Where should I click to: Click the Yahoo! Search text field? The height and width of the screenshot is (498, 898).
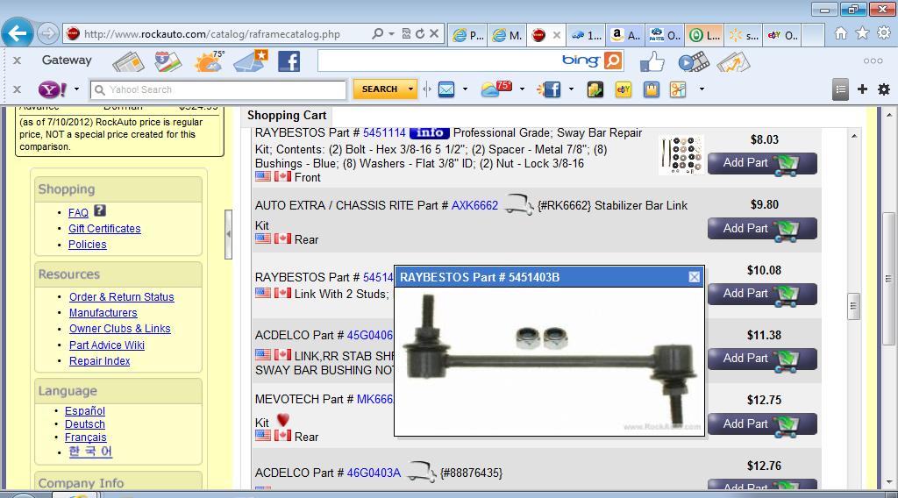pos(218,90)
